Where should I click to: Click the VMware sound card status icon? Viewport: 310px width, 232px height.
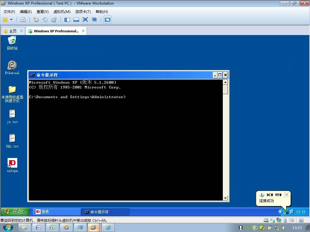pyautogui.click(x=292, y=220)
